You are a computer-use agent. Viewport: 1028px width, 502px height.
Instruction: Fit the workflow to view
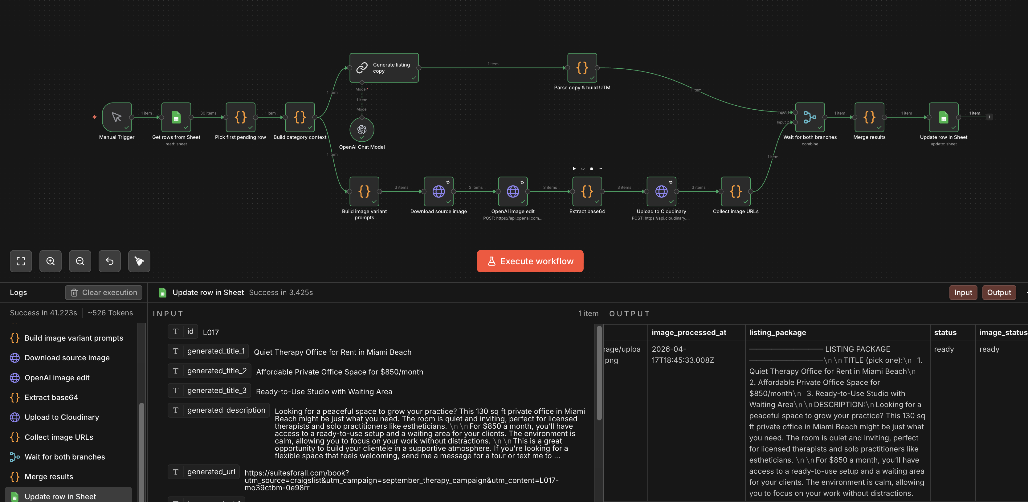21,261
